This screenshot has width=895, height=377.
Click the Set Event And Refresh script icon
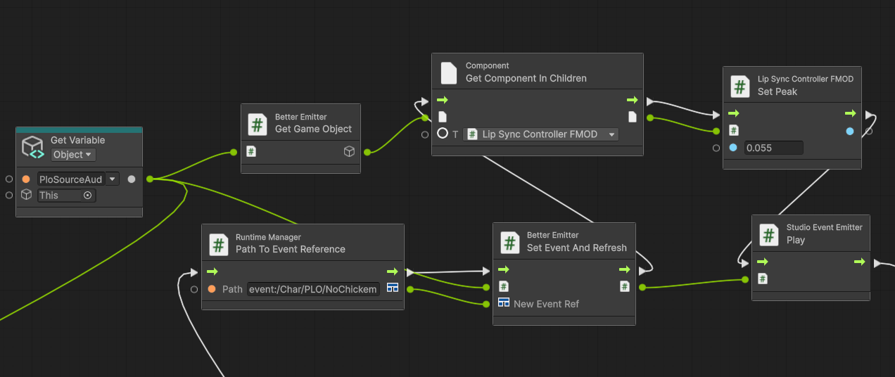point(509,242)
